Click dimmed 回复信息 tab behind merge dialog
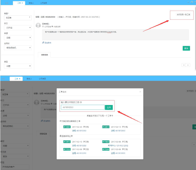 click(43, 134)
